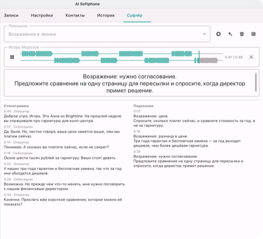This screenshot has width=263, height=239.
Task: Seek within the lower waveform track
Action: click(121, 60)
